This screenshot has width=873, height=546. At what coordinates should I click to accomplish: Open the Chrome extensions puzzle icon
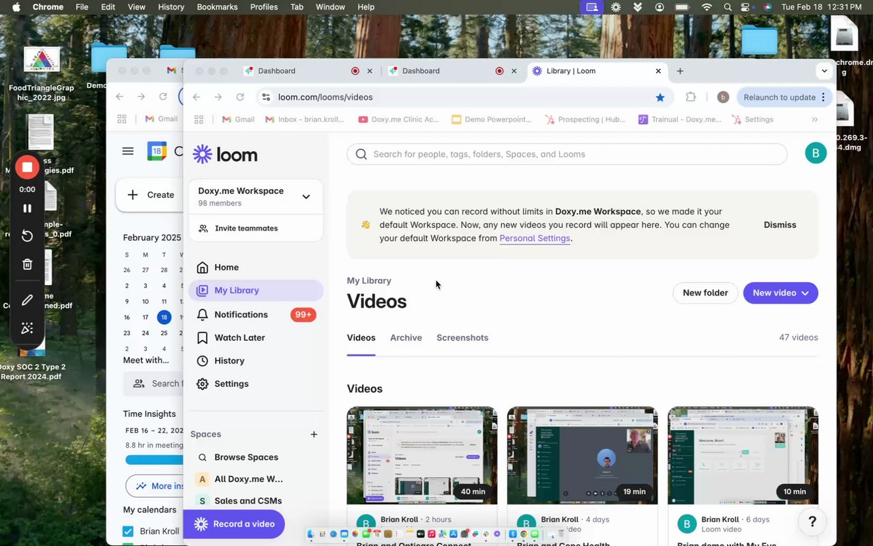(691, 97)
